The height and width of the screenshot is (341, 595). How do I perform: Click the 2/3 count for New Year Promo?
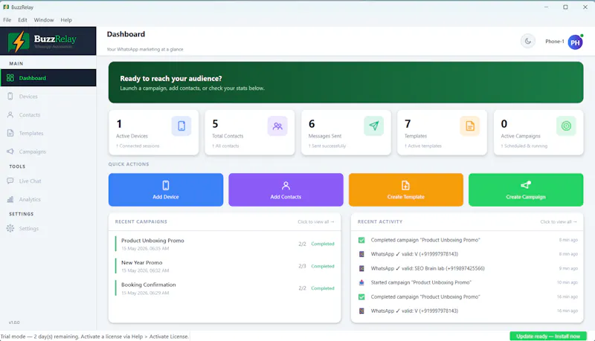302,266
